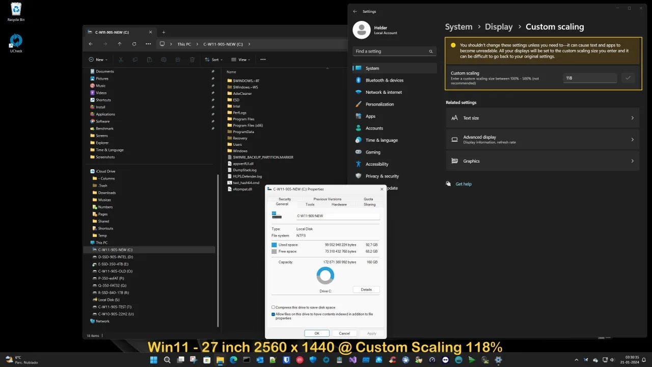
Task: Click the search icon in Find a setting
Action: click(x=431, y=51)
